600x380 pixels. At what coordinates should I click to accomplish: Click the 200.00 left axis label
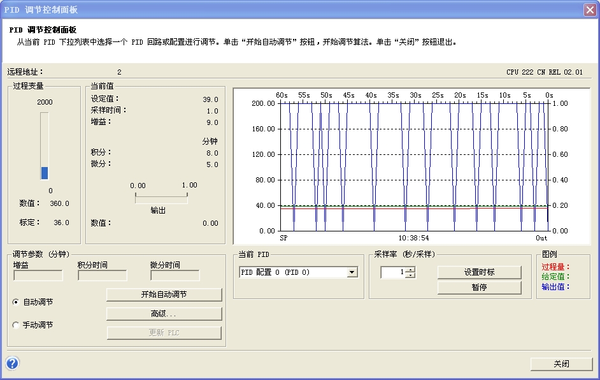[x=263, y=103]
